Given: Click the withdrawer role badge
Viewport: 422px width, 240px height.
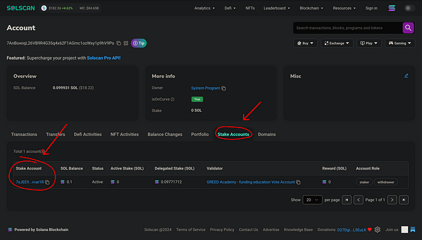Looking at the screenshot, I should [x=386, y=182].
